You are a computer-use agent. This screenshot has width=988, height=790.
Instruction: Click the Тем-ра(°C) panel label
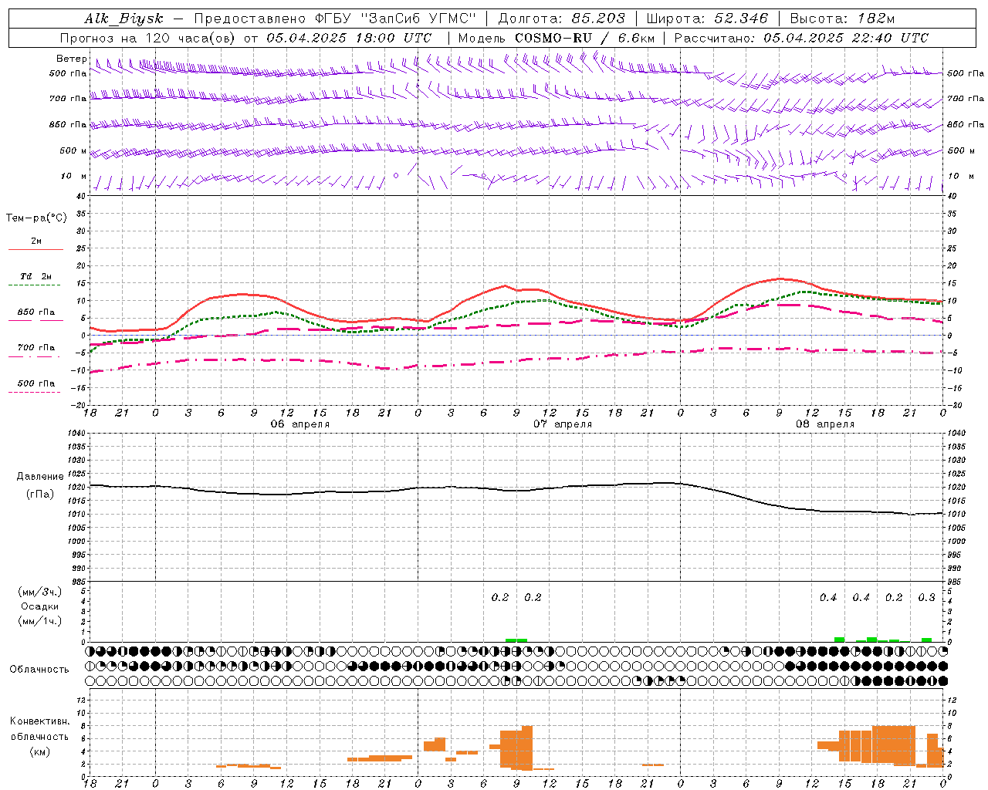36,218
